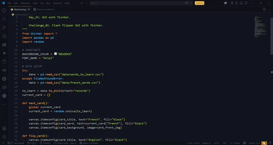Open the remote window indicator in status bar
Screen dimensions: 273x145
(x=3, y=143)
